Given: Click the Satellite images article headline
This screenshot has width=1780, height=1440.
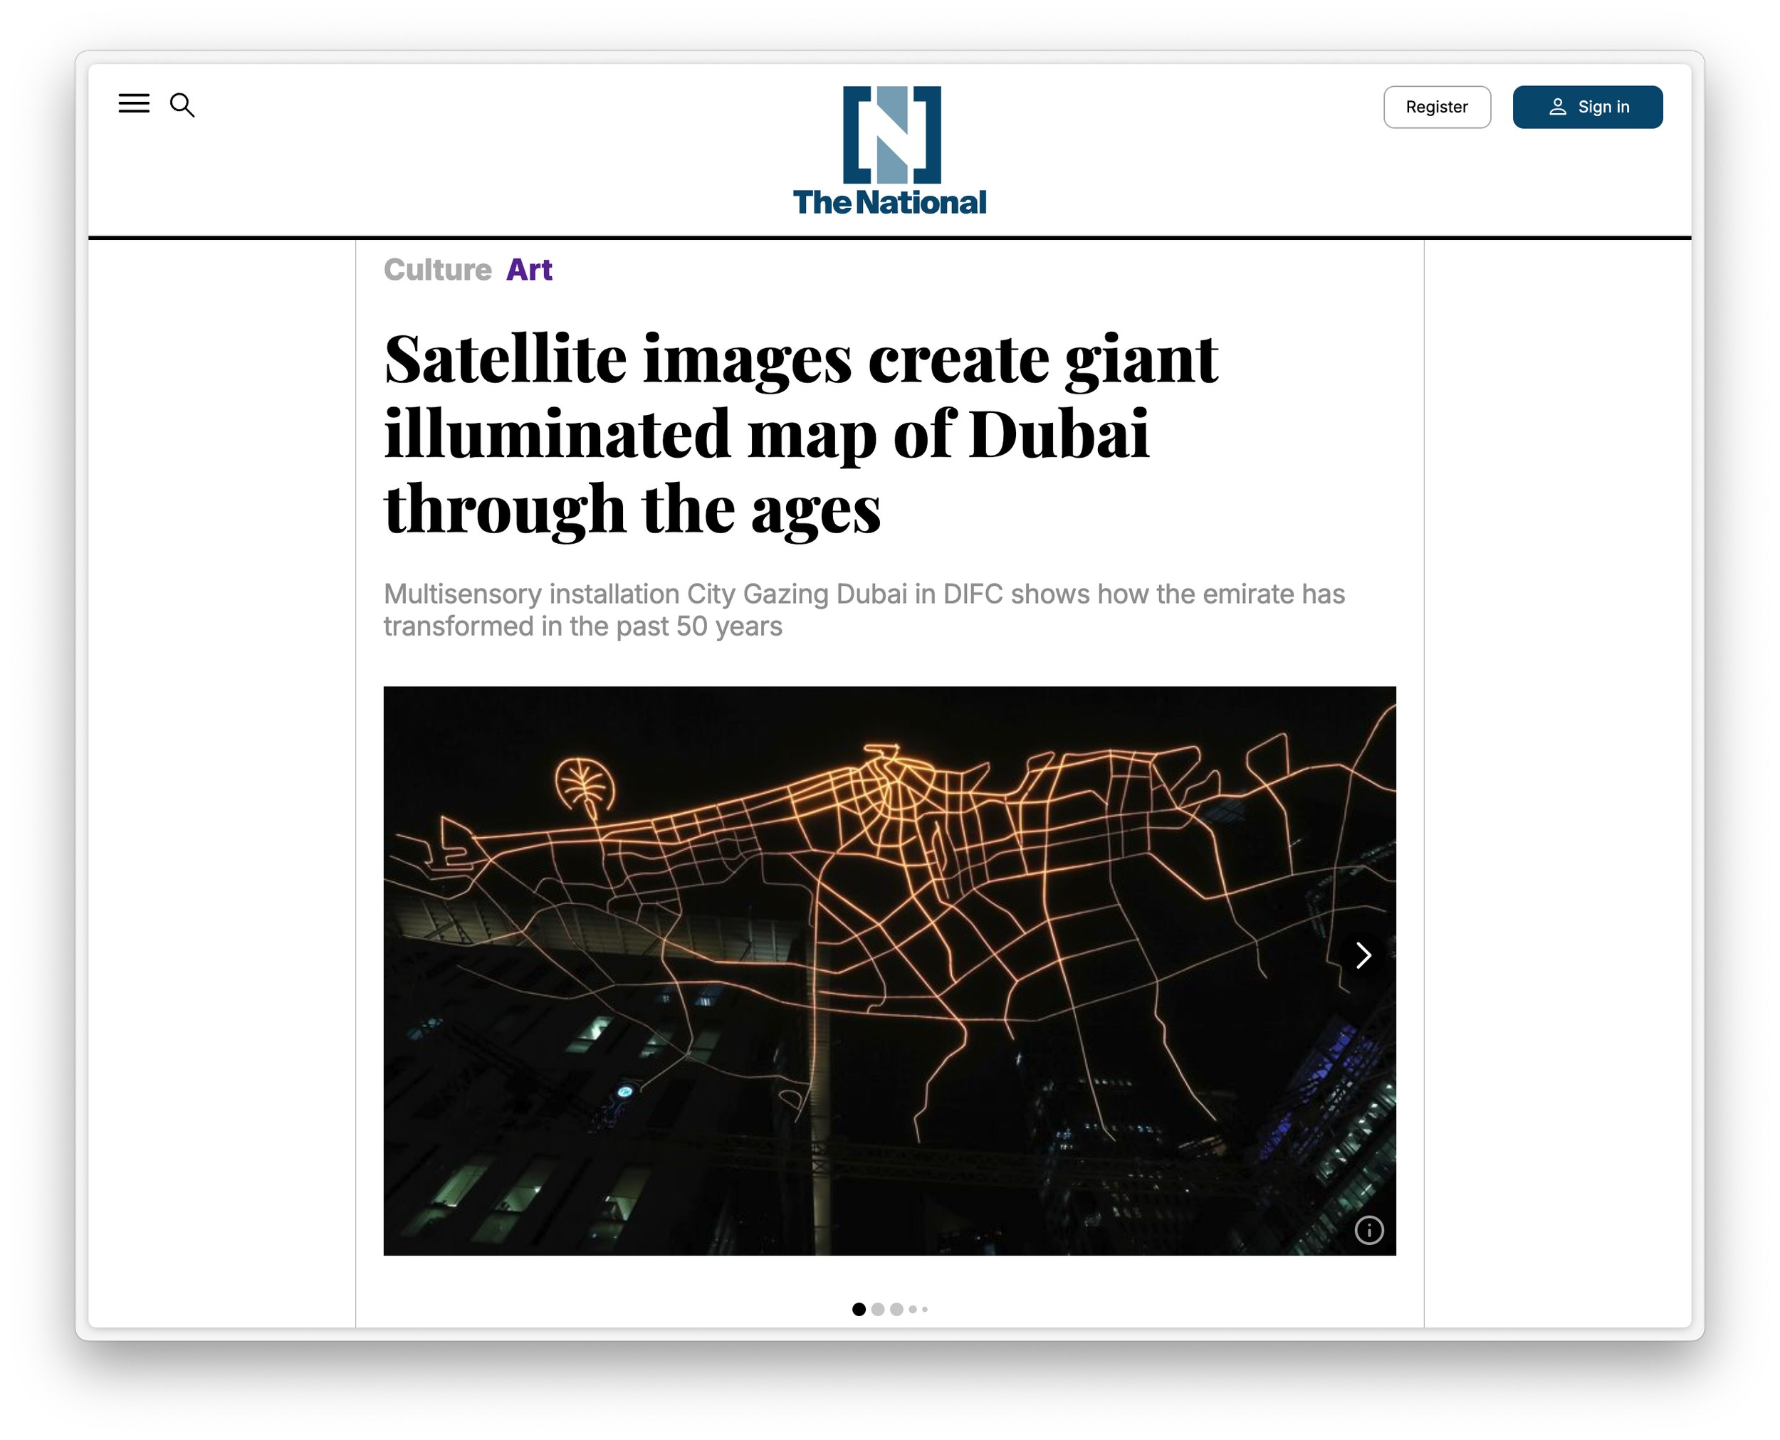Looking at the screenshot, I should point(800,433).
